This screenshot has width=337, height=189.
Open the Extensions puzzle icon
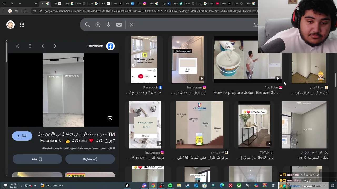coord(26,11)
